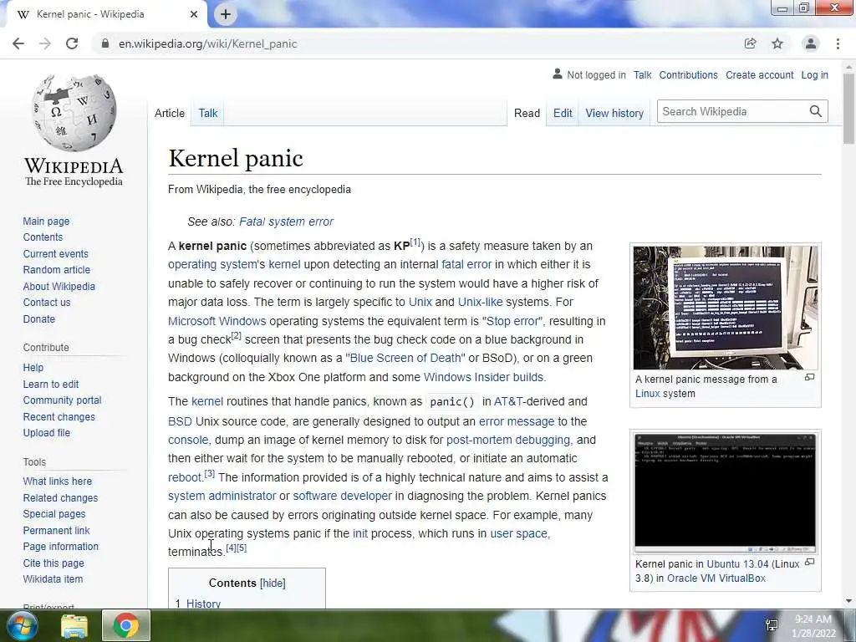Click Current events sidebar link
Screen dimensions: 856x642
pyautogui.click(x=56, y=254)
